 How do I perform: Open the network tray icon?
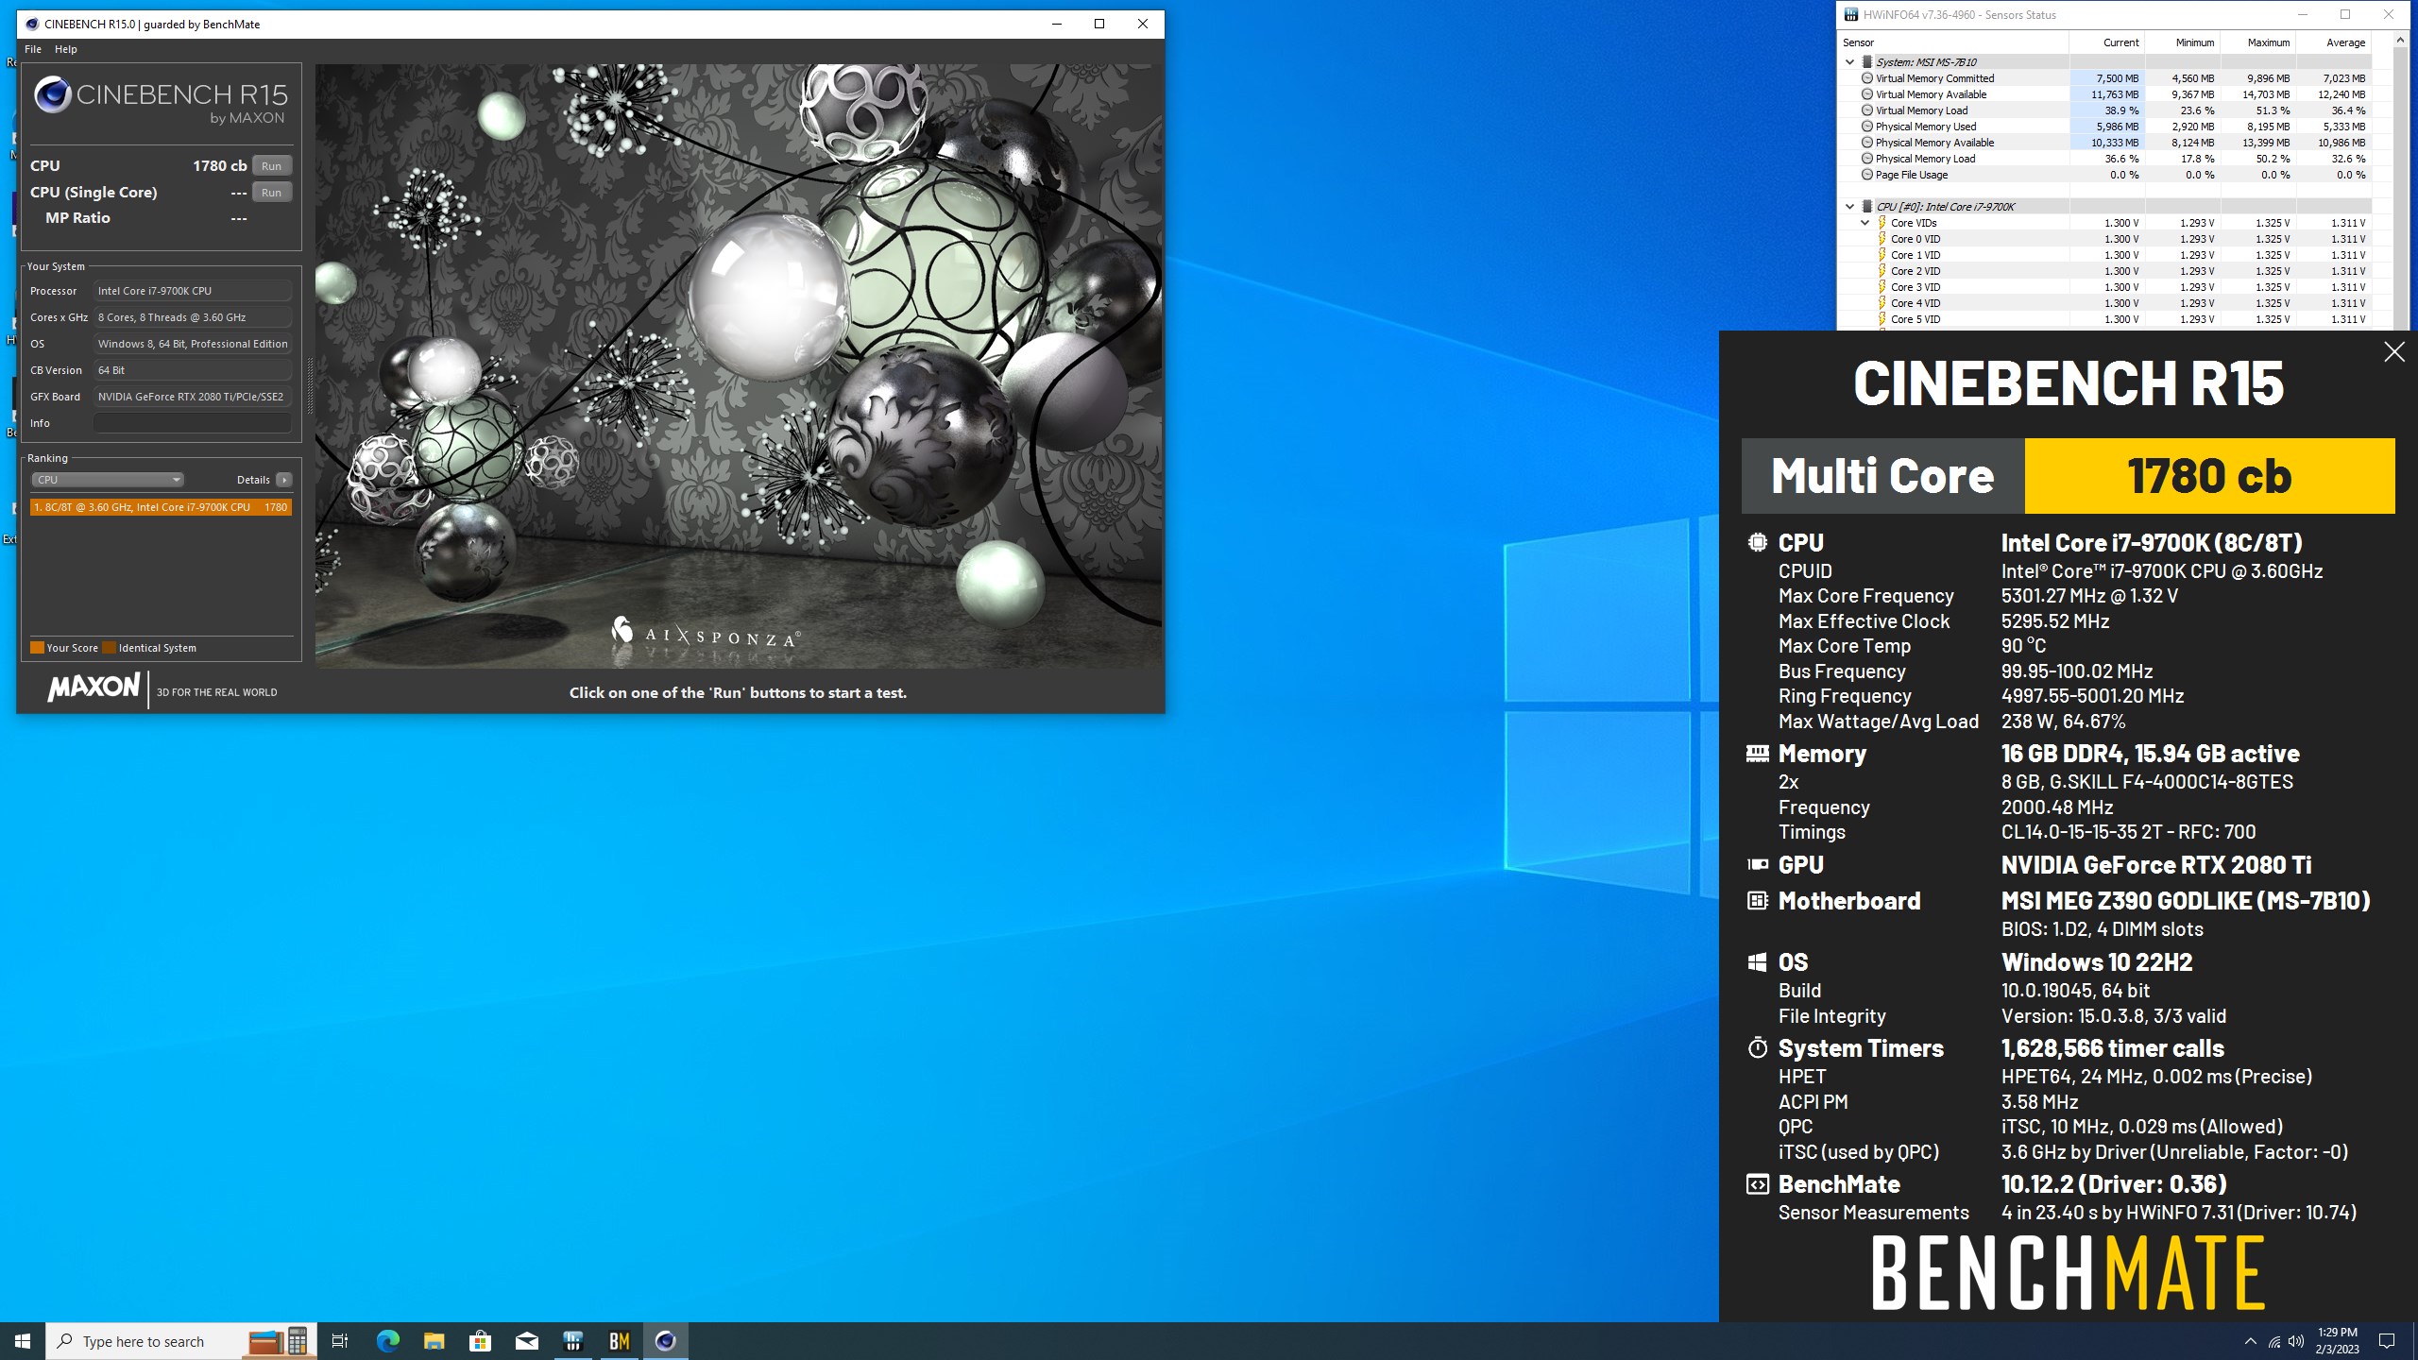click(2273, 1341)
